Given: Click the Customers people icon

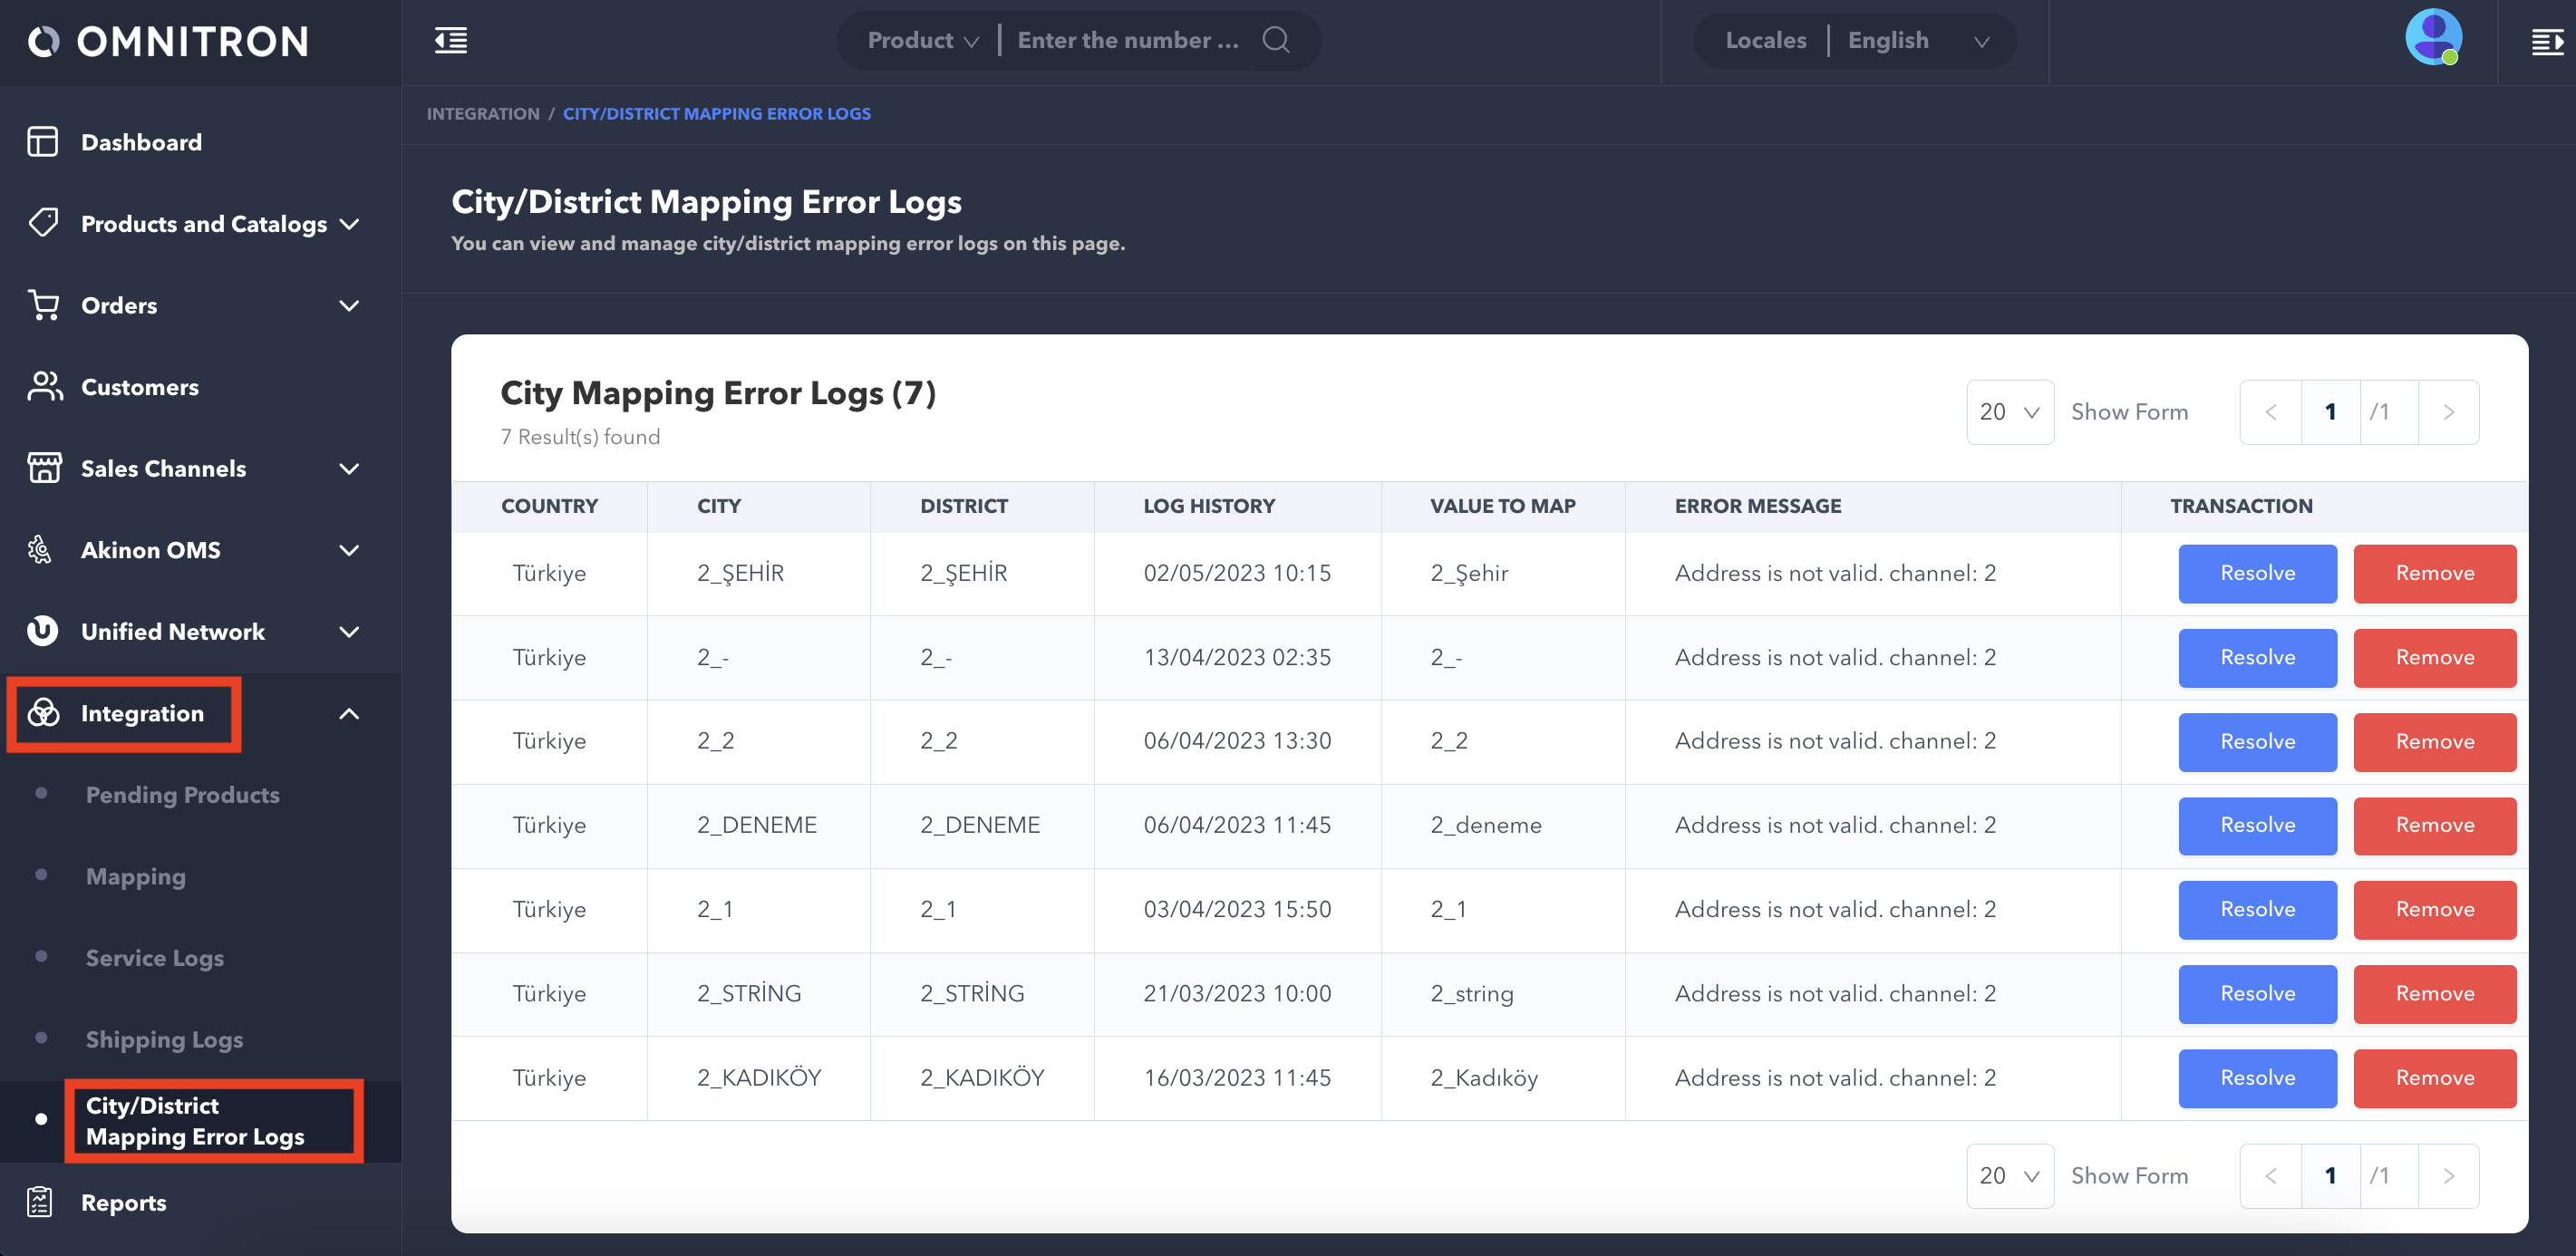Looking at the screenshot, I should tap(44, 386).
